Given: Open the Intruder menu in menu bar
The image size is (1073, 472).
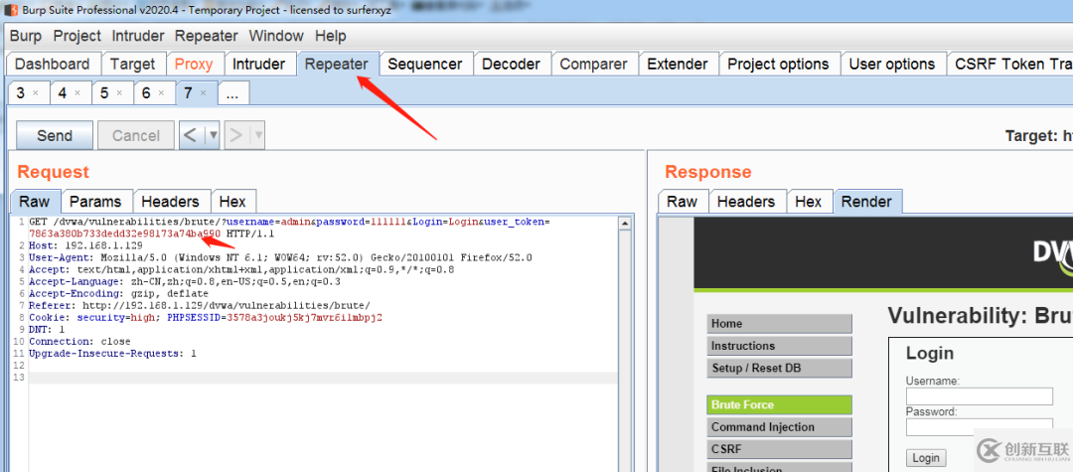Looking at the screenshot, I should (138, 36).
